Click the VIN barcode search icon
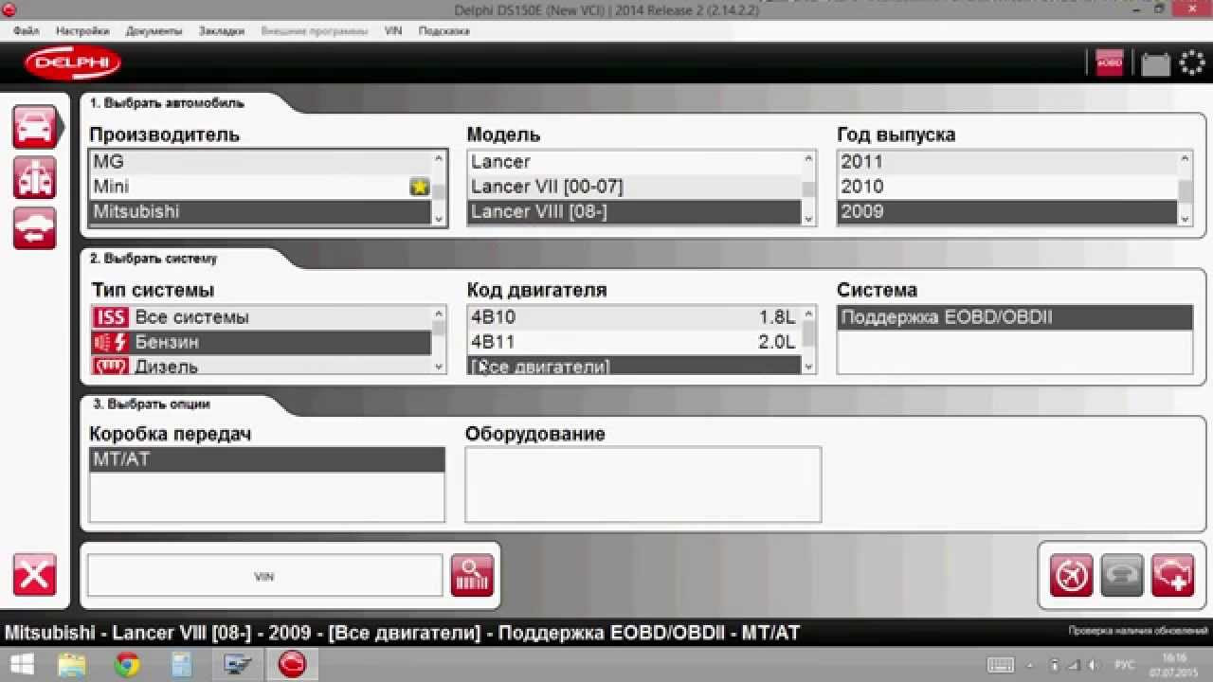This screenshot has height=682, width=1213. [x=472, y=575]
